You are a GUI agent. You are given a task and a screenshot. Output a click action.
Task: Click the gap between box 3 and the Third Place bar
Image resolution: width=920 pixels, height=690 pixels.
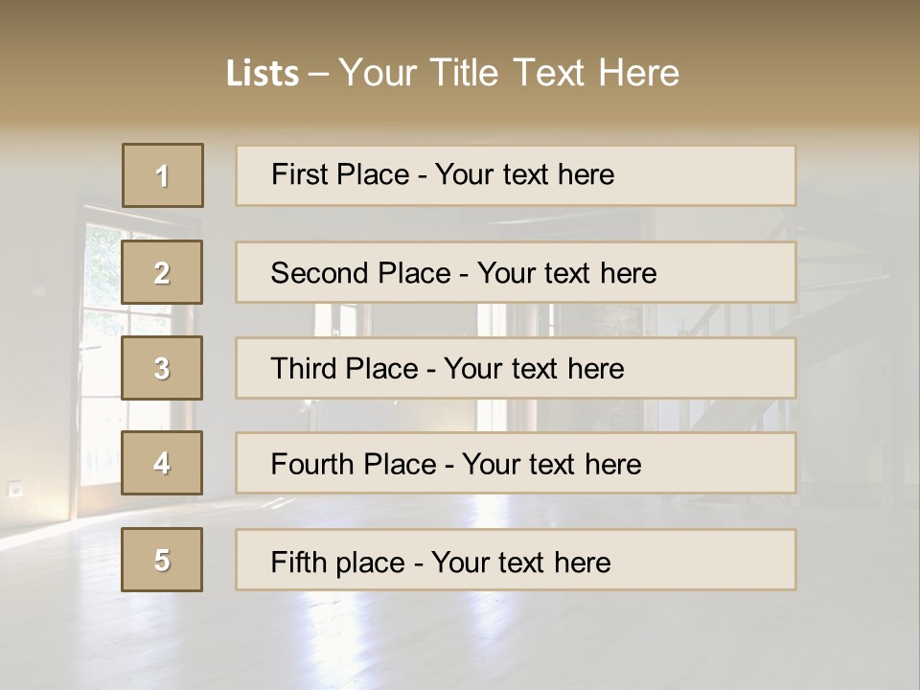[x=218, y=368]
